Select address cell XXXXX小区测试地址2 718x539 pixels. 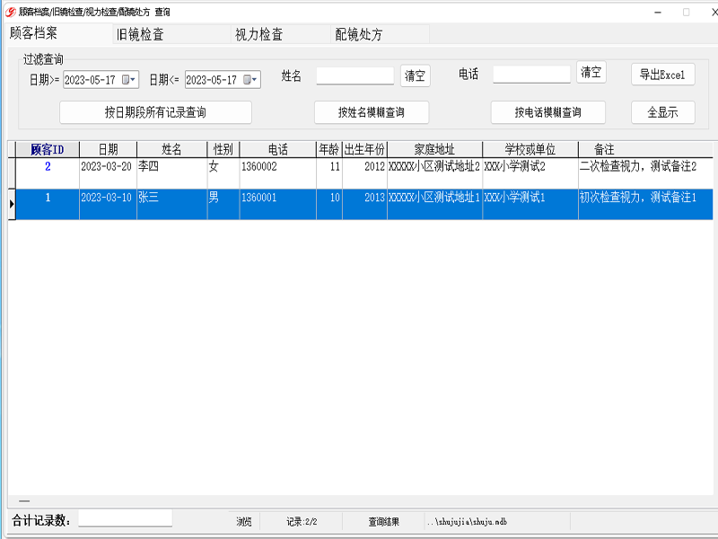(434, 172)
